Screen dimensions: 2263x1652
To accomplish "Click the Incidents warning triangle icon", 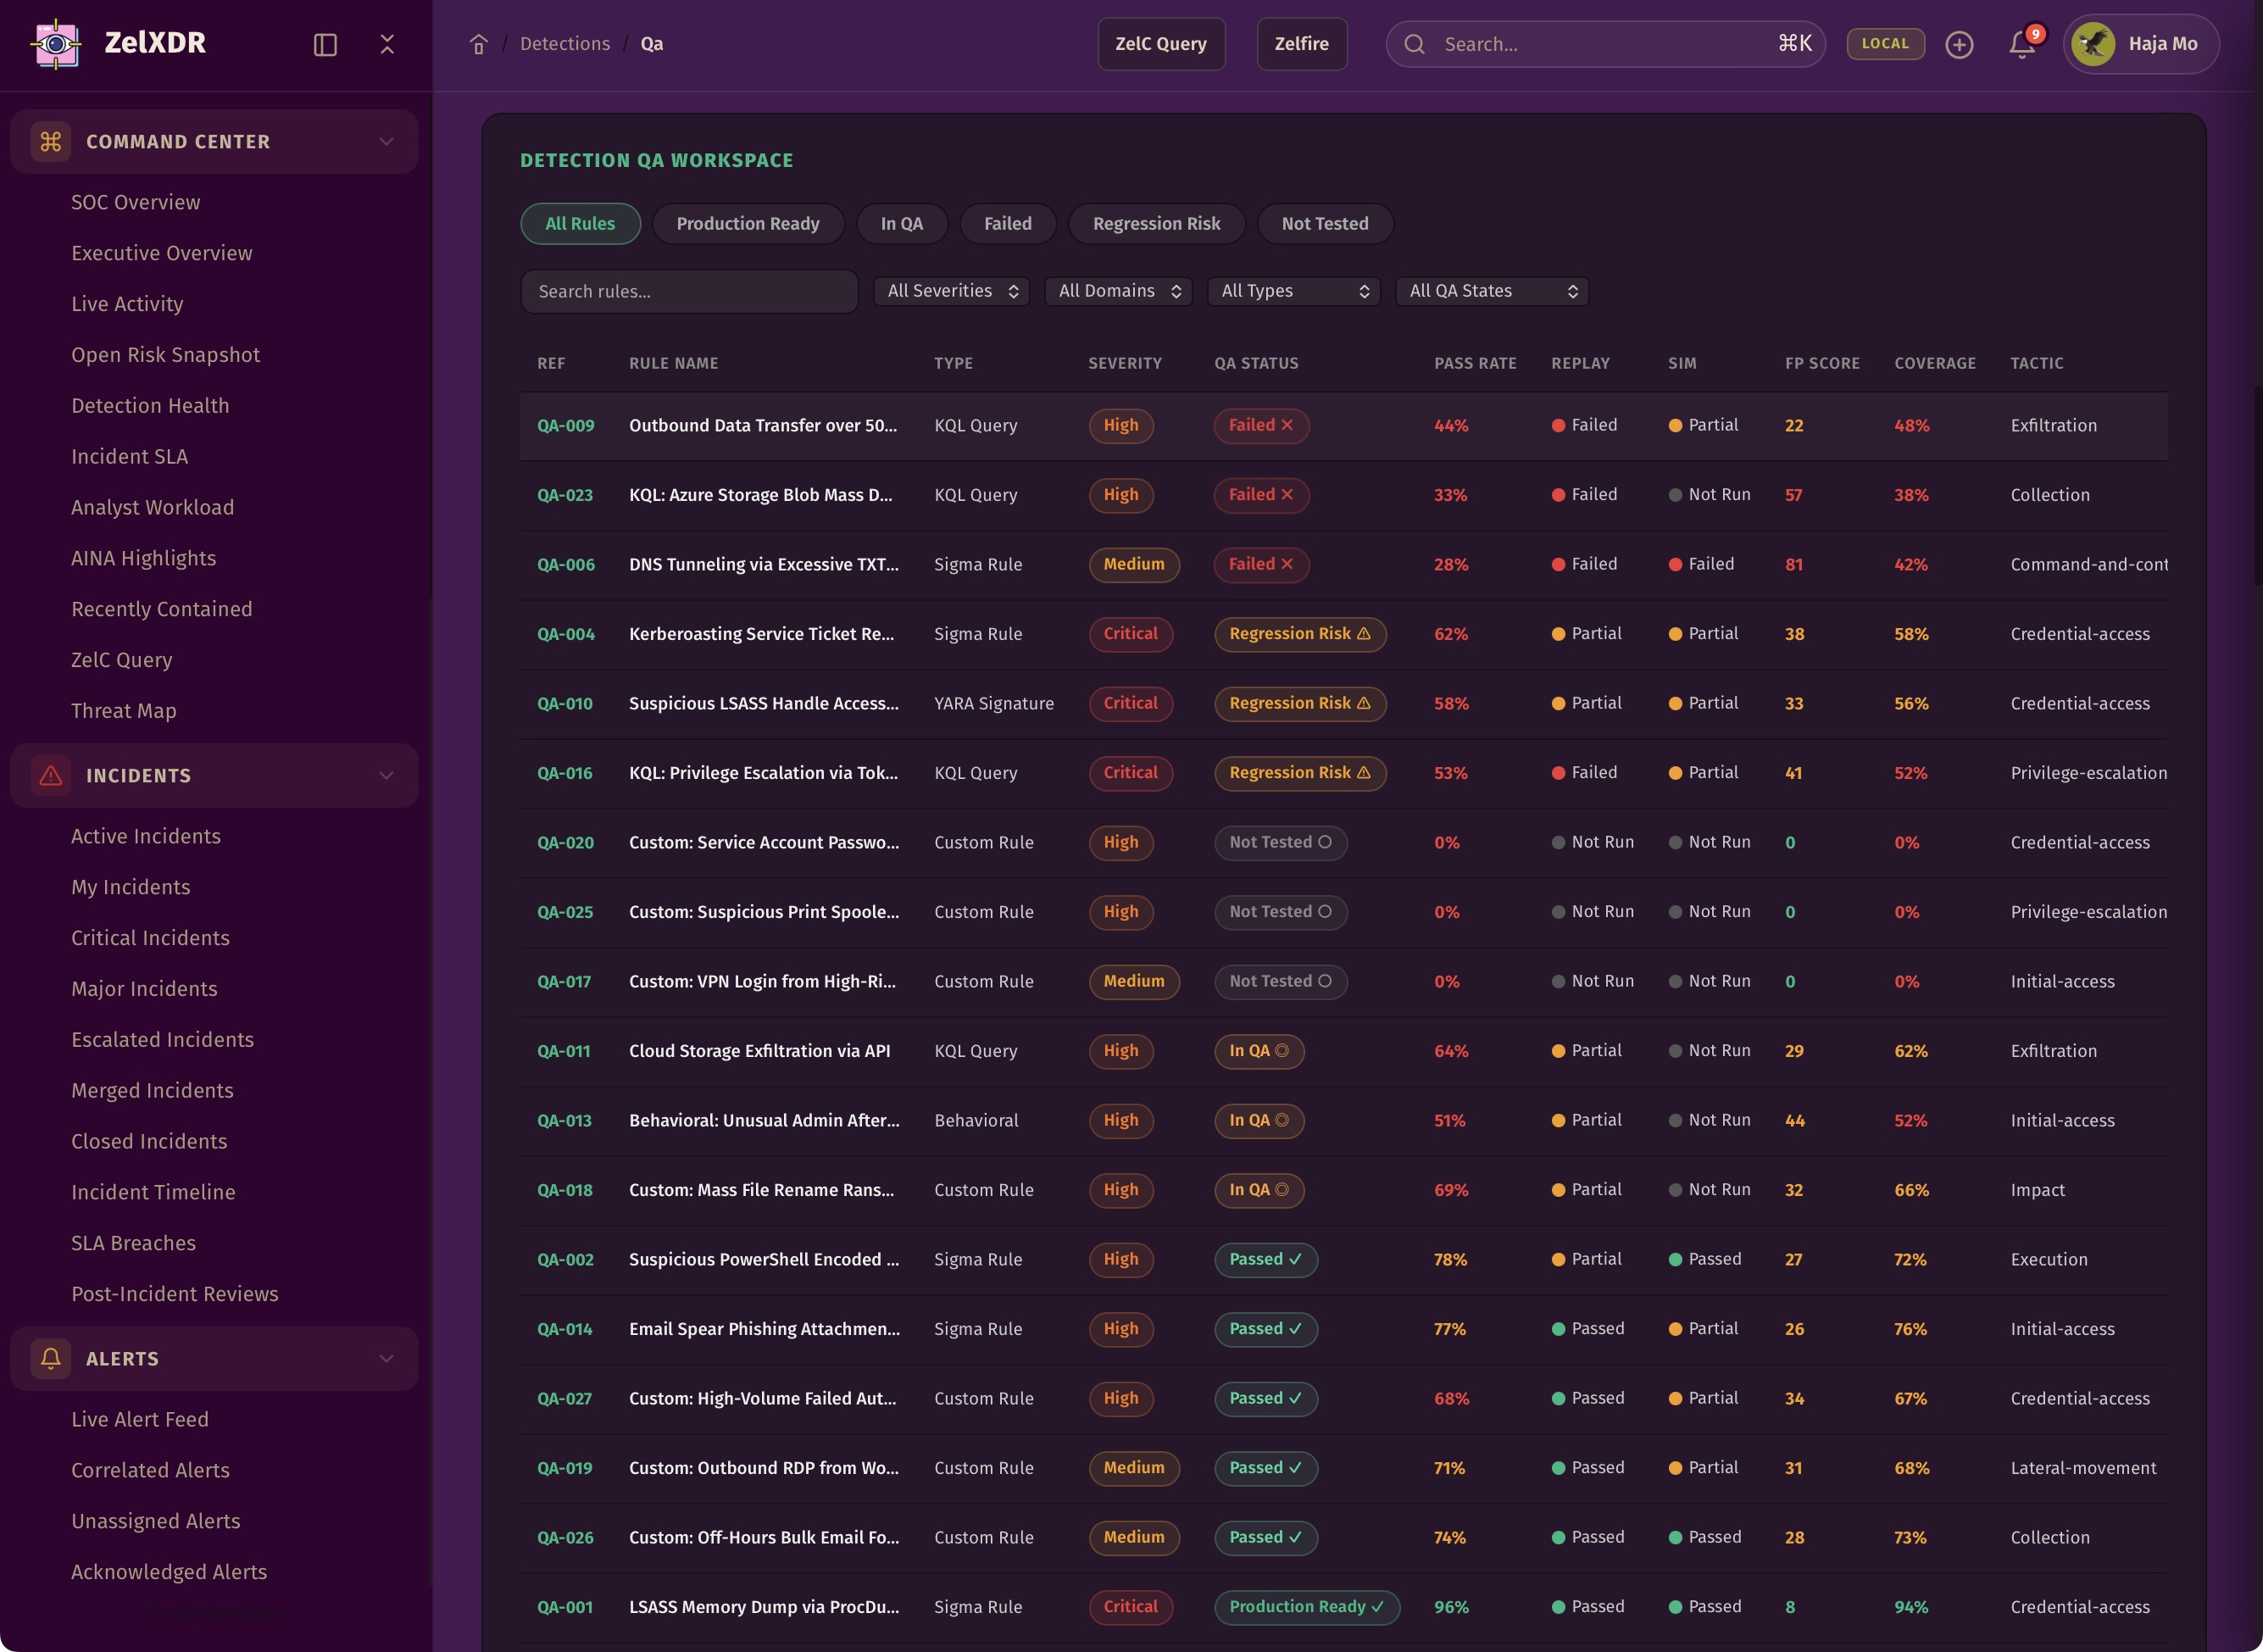I will point(51,776).
